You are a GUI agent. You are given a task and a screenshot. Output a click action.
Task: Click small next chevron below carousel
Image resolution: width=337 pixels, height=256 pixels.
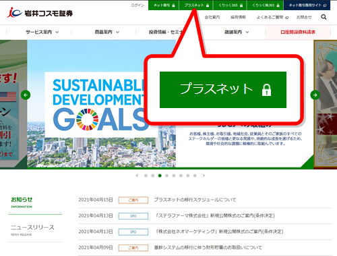click(204, 176)
